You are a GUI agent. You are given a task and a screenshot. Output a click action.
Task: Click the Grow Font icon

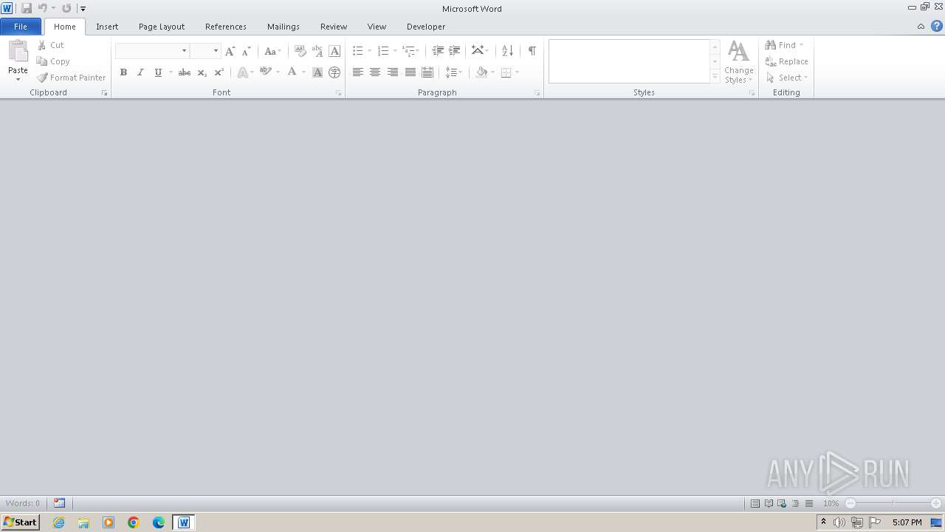tap(230, 51)
